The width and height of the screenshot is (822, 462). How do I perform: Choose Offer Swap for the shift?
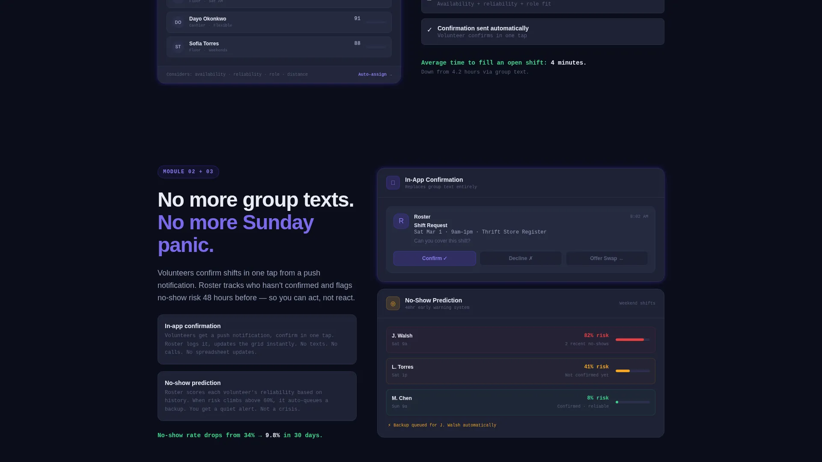click(607, 258)
